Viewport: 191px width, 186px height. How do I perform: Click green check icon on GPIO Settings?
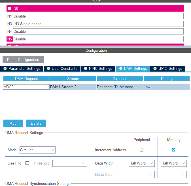tap(155, 68)
